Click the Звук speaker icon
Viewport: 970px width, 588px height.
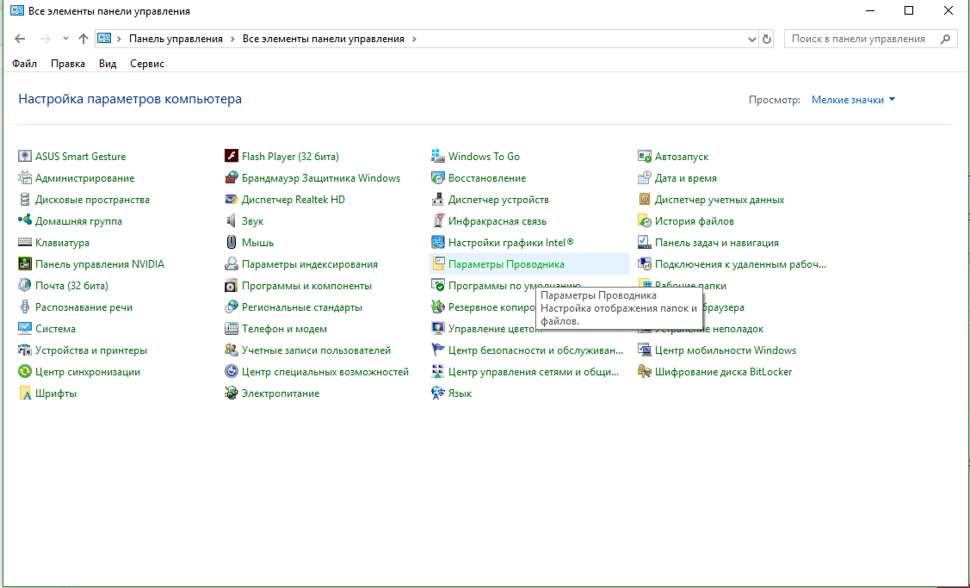(232, 221)
